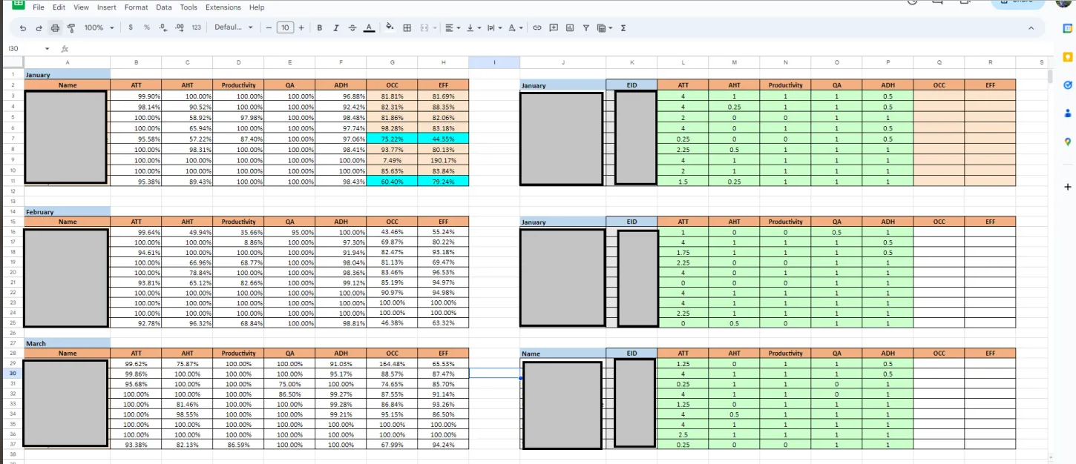Select the February heading cell
This screenshot has height=464, width=1076.
[68, 212]
